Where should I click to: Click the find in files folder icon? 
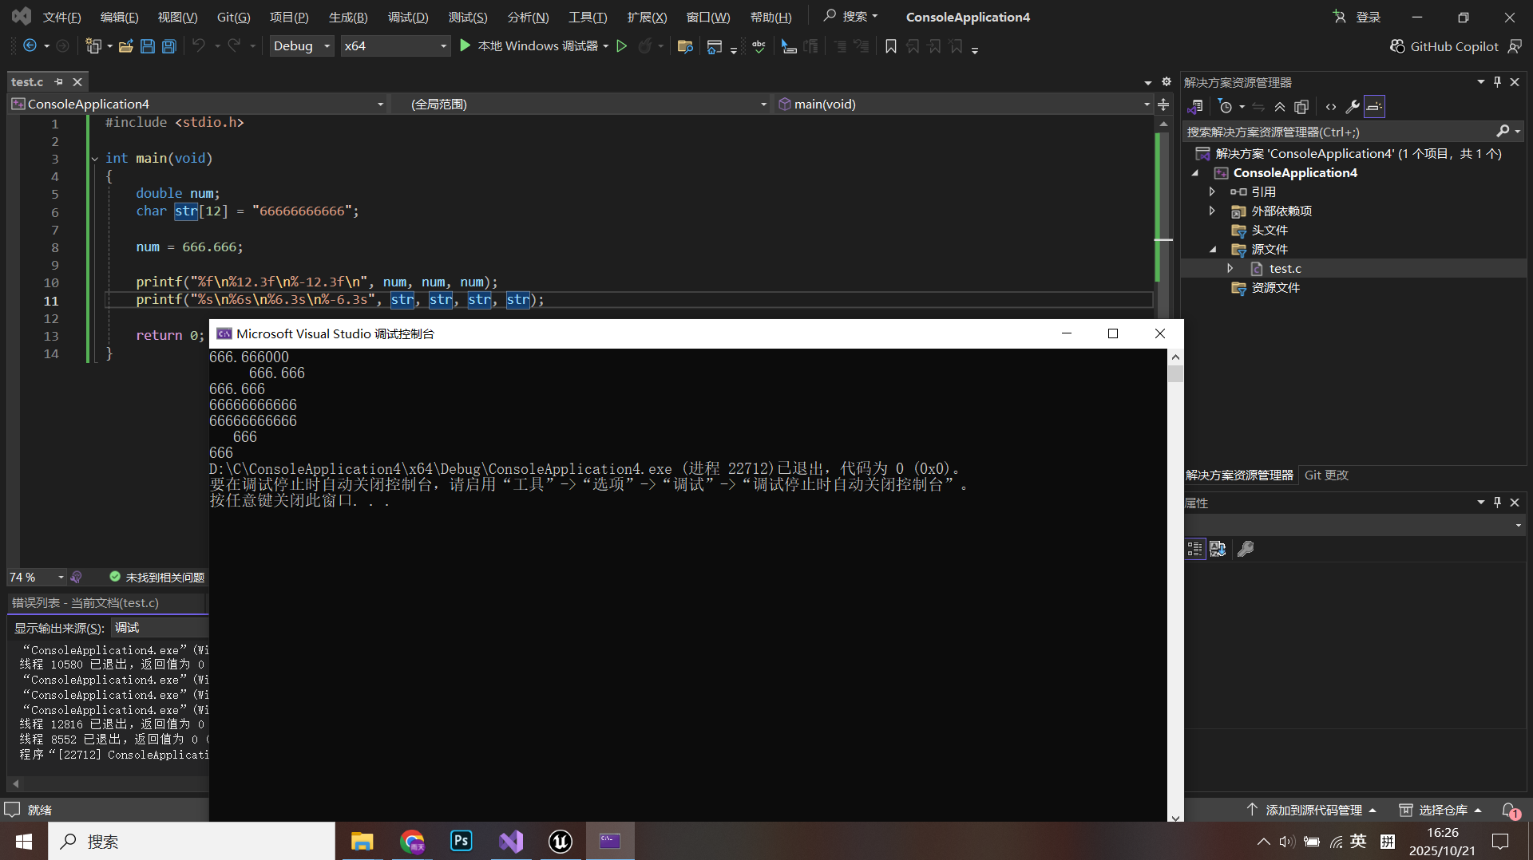pos(684,46)
